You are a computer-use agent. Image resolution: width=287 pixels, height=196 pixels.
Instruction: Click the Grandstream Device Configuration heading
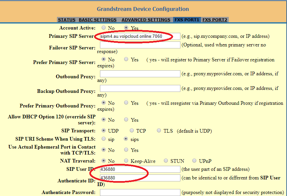(143, 9)
